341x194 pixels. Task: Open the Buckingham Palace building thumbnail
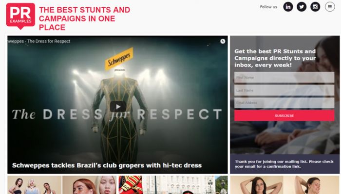pos(185,185)
